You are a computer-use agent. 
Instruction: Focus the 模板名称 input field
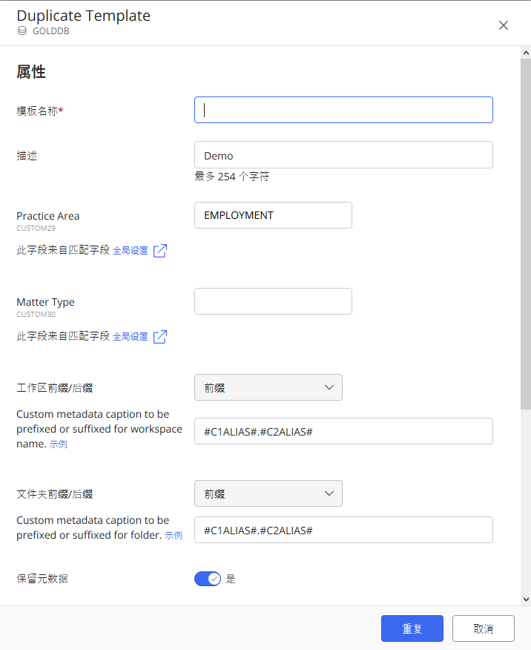[x=343, y=110]
